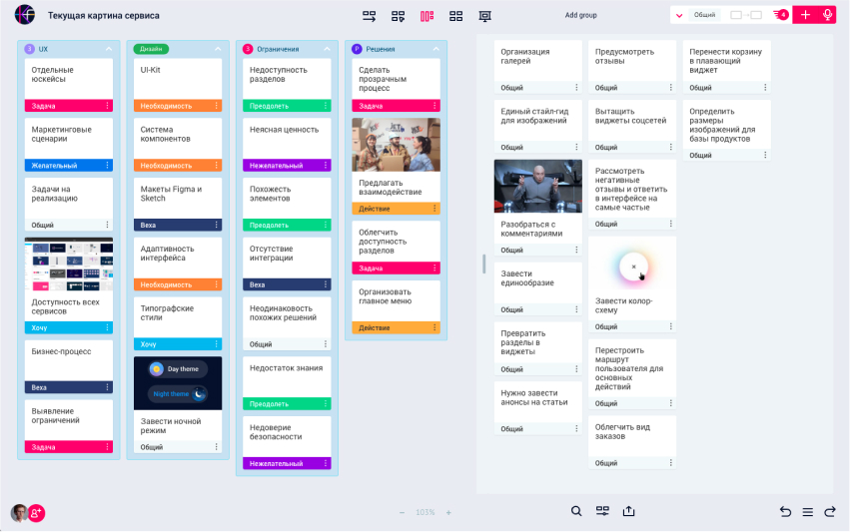Click the Add group button
This screenshot has height=532, width=850.
pyautogui.click(x=580, y=15)
